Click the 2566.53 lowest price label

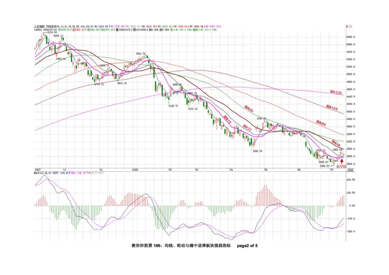(x=325, y=166)
